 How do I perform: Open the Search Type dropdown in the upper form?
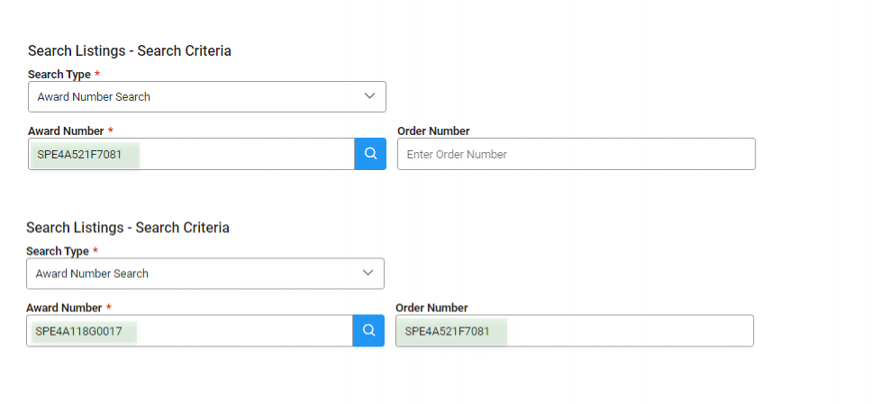click(x=206, y=96)
